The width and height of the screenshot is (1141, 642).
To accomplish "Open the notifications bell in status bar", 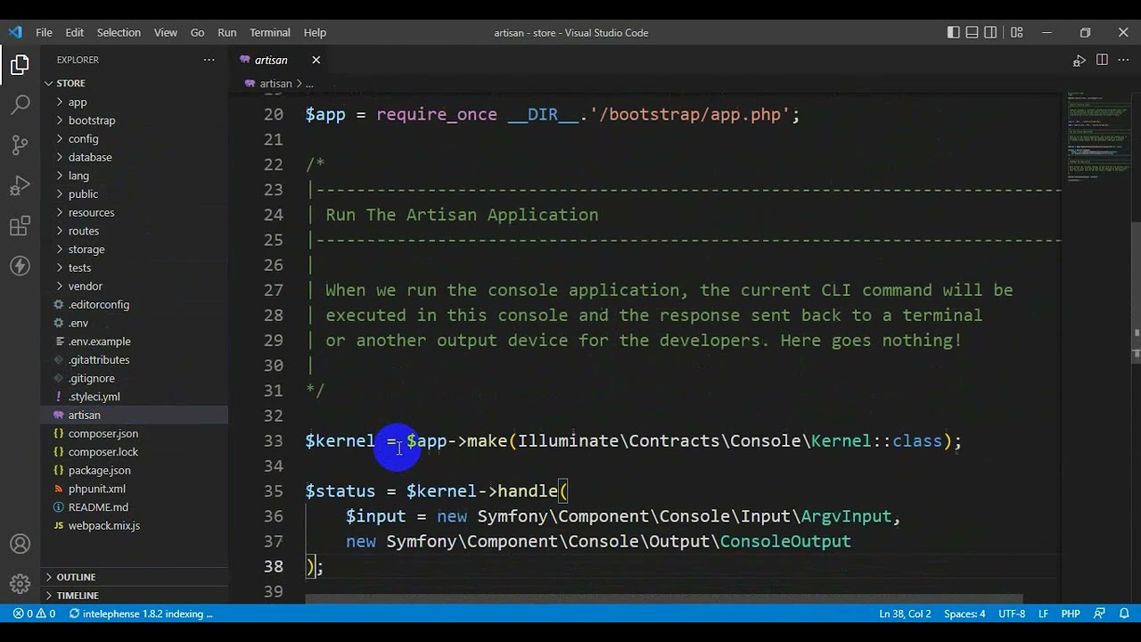I will coord(1122,613).
